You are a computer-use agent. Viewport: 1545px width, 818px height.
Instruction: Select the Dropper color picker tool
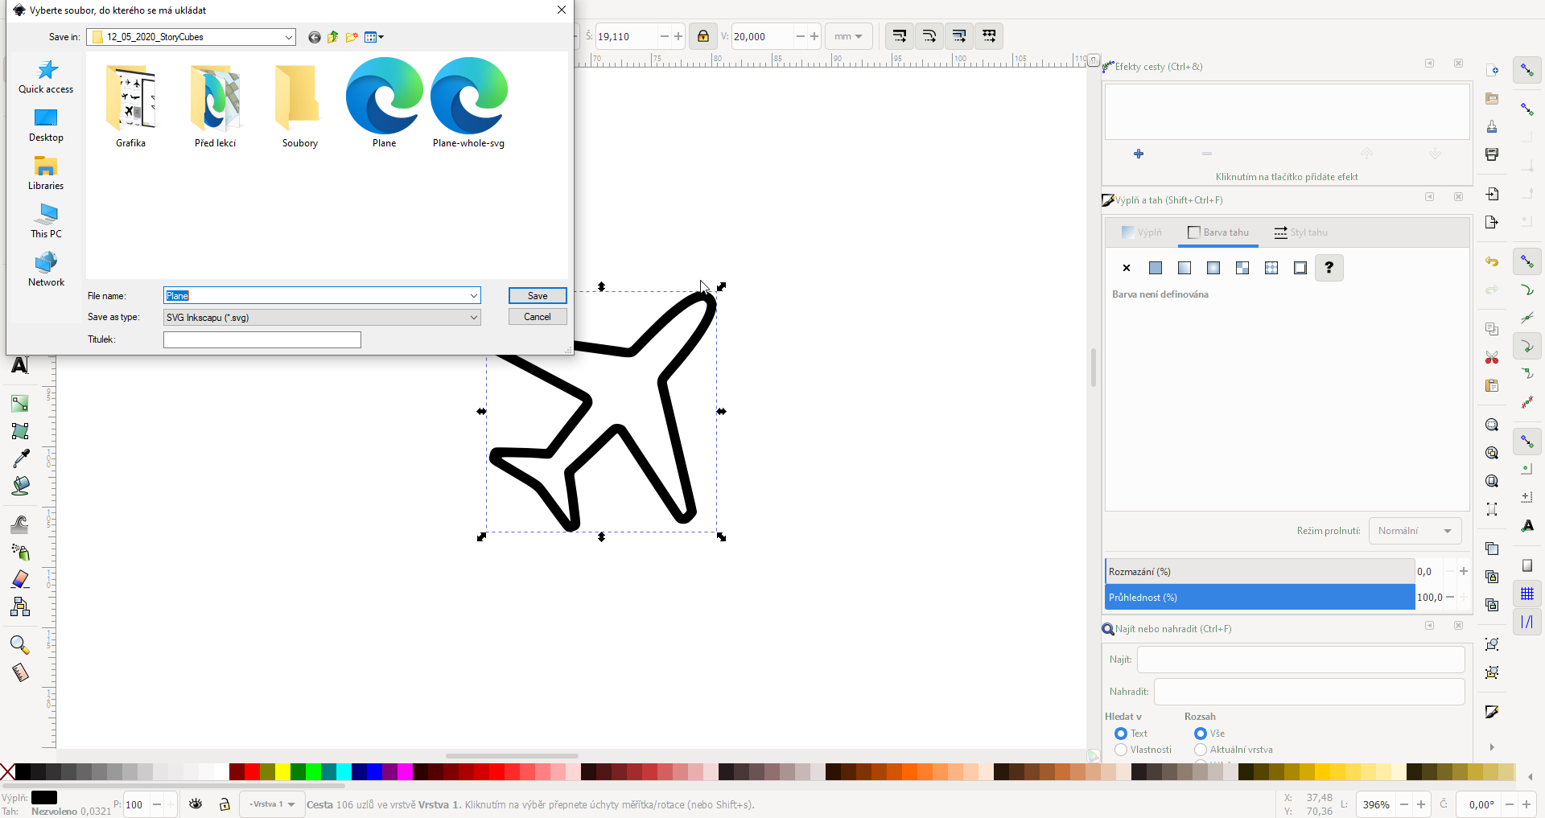[20, 458]
